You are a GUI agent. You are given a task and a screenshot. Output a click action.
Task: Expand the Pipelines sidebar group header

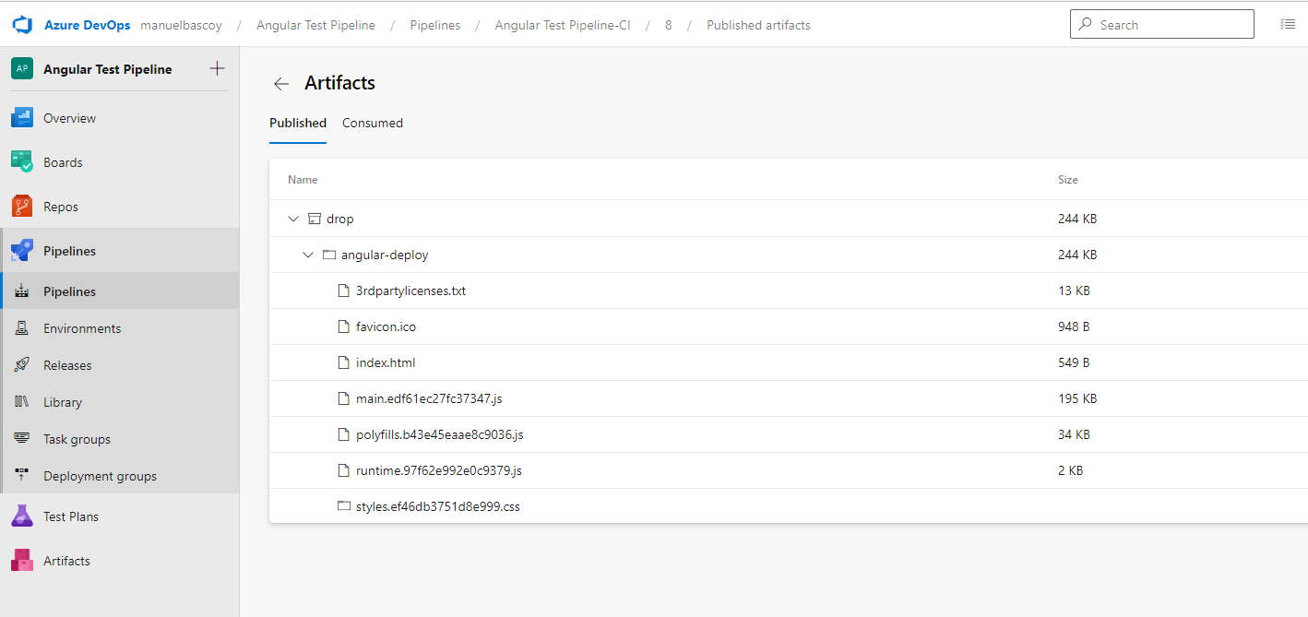(x=69, y=251)
